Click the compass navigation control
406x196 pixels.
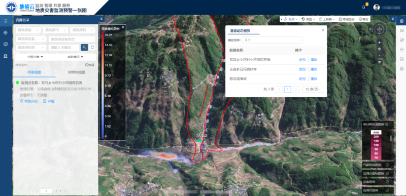pyautogui.click(x=379, y=29)
